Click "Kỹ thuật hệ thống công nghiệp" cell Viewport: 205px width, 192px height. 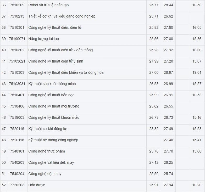pyautogui.click(x=53, y=140)
